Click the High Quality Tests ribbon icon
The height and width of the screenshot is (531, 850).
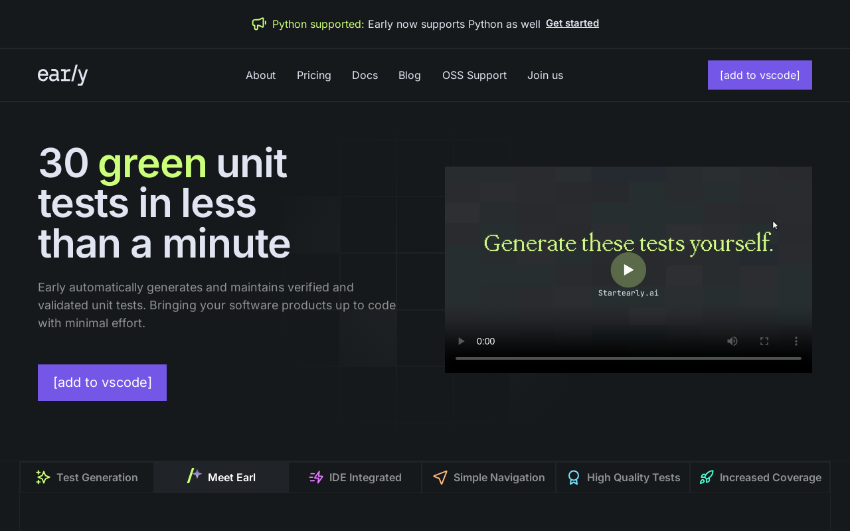pyautogui.click(x=573, y=477)
